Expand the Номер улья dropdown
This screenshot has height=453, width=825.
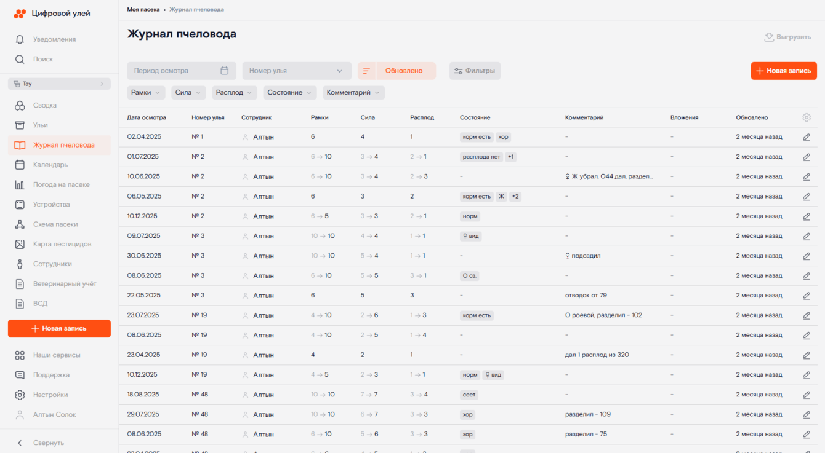pos(297,71)
